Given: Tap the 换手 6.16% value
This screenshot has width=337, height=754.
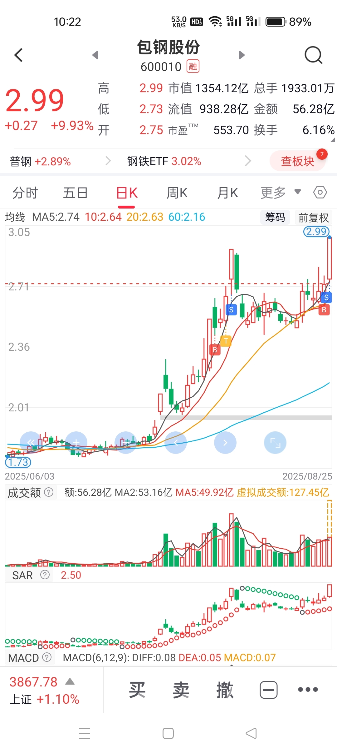Looking at the screenshot, I should click(294, 130).
